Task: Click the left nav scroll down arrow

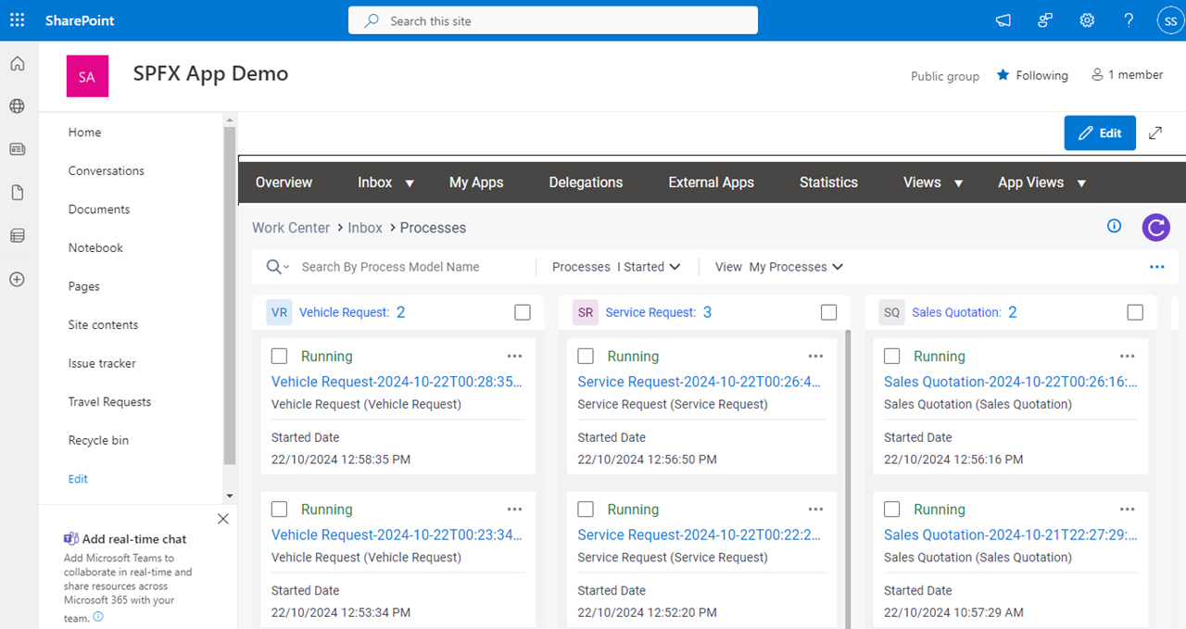Action: pyautogui.click(x=230, y=497)
